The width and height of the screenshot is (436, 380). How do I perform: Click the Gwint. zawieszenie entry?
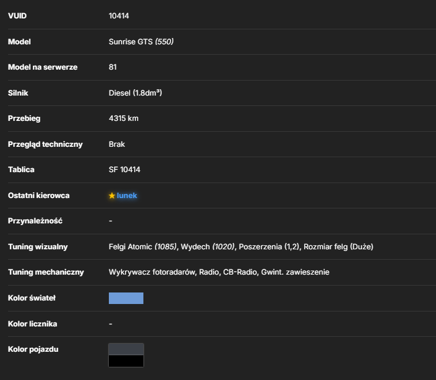[x=295, y=272]
